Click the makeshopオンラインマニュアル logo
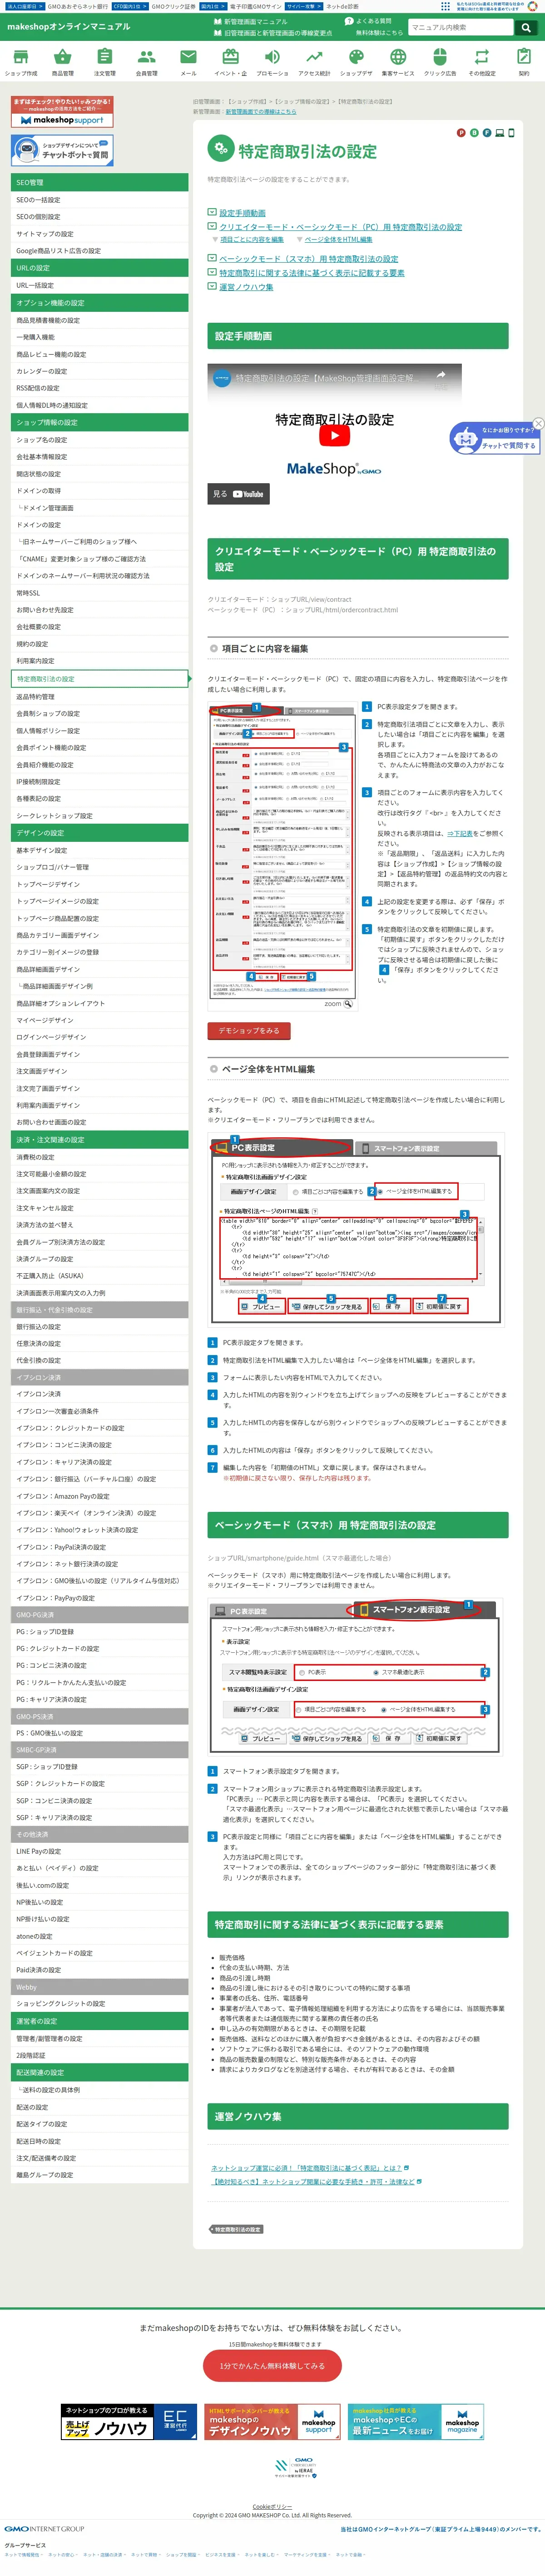 coord(68,27)
